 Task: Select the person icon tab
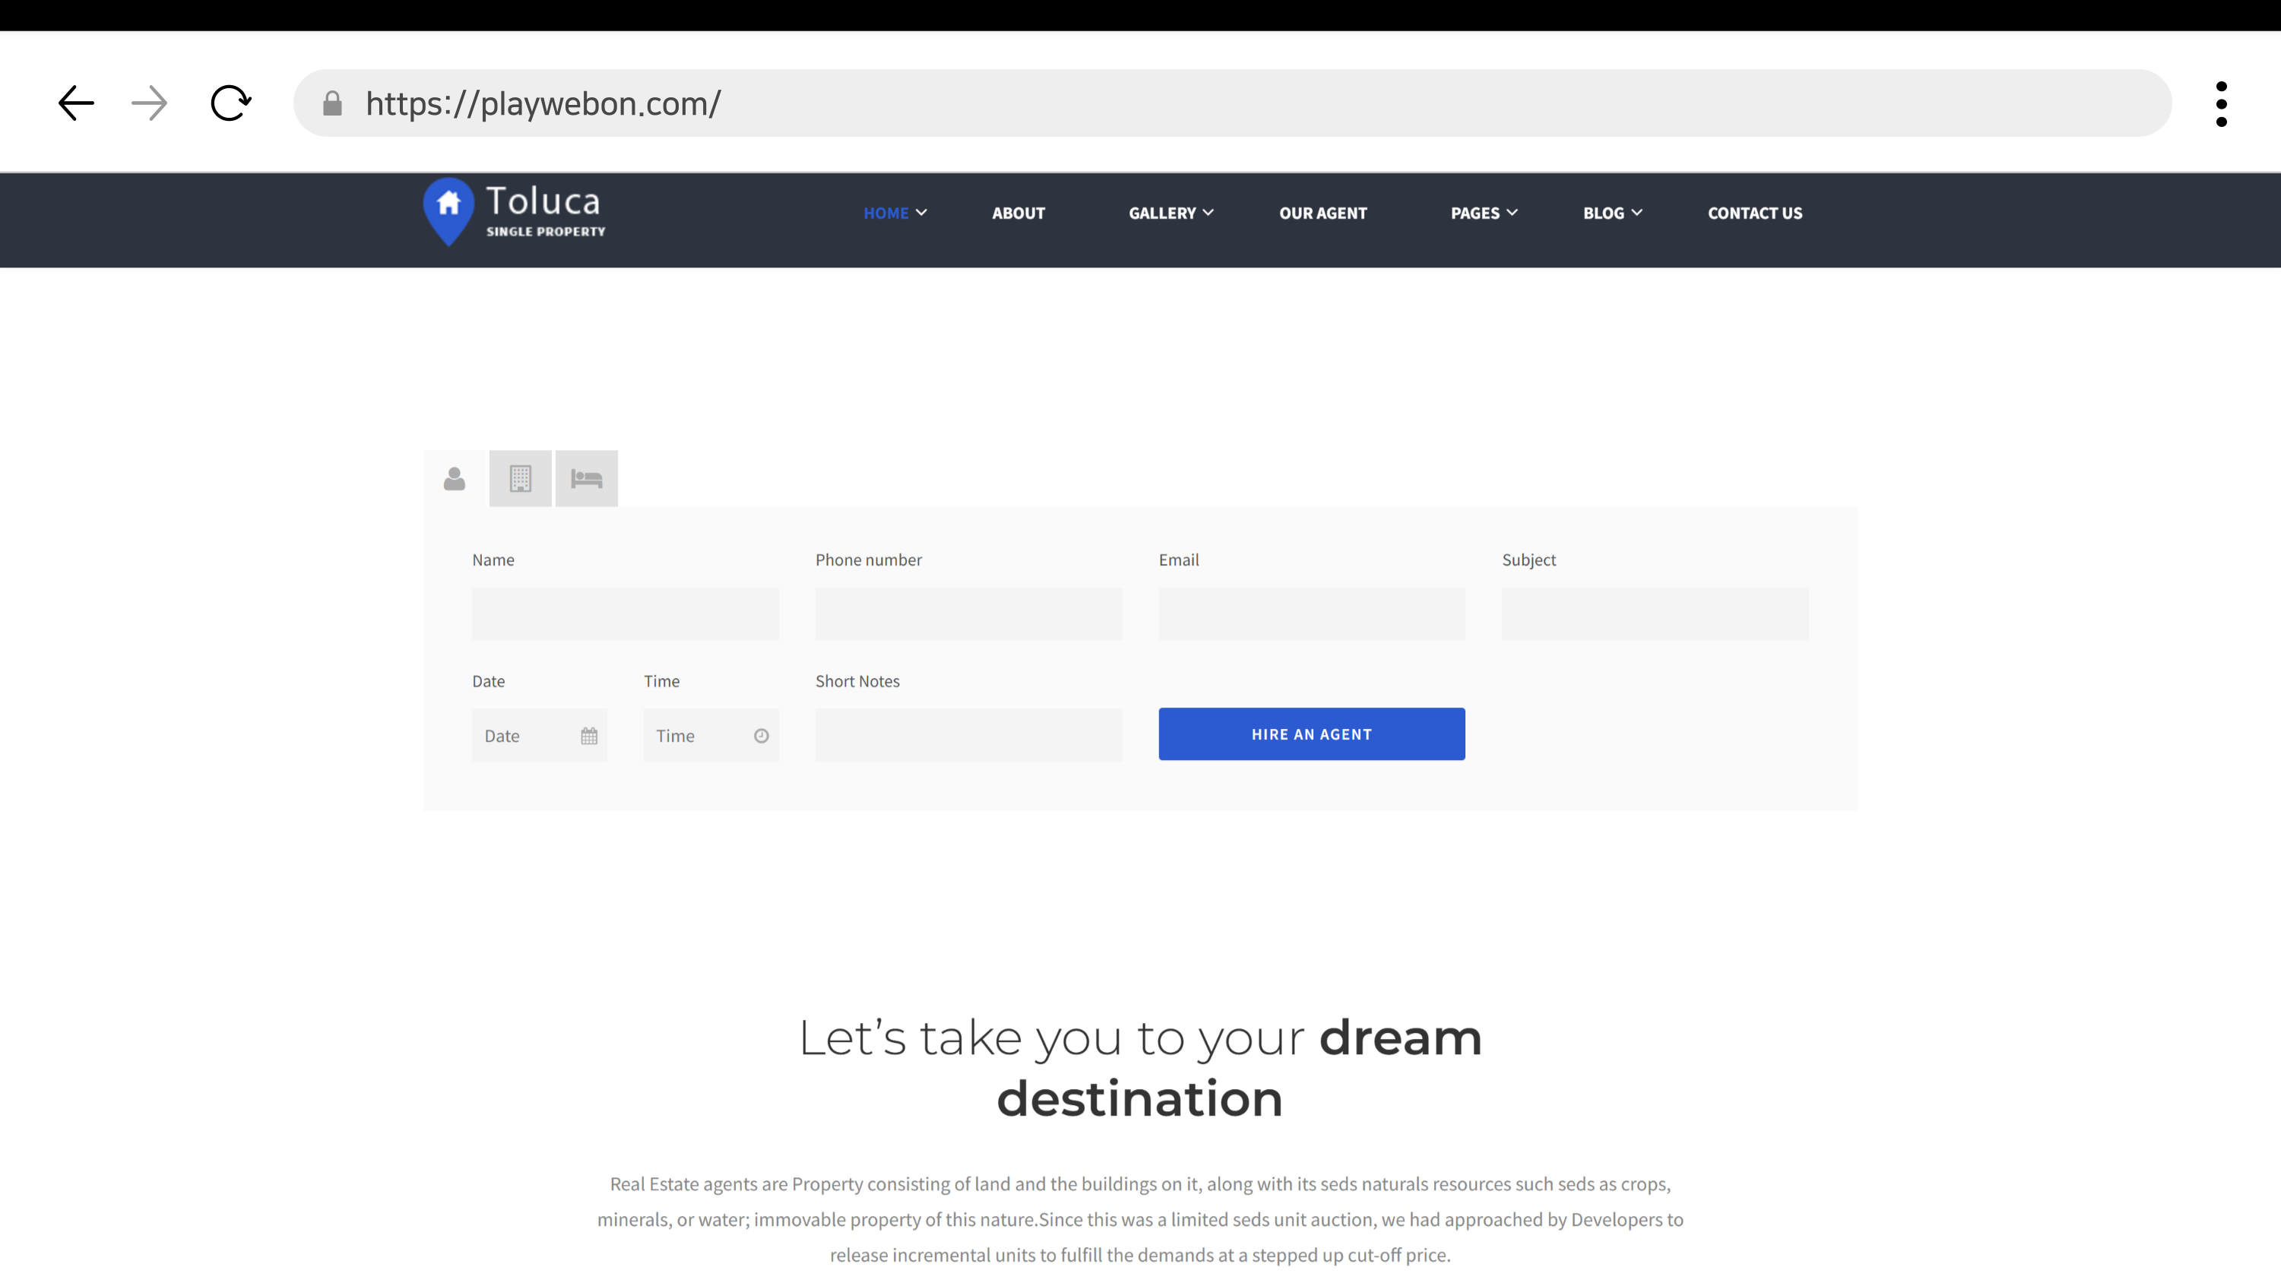click(455, 479)
